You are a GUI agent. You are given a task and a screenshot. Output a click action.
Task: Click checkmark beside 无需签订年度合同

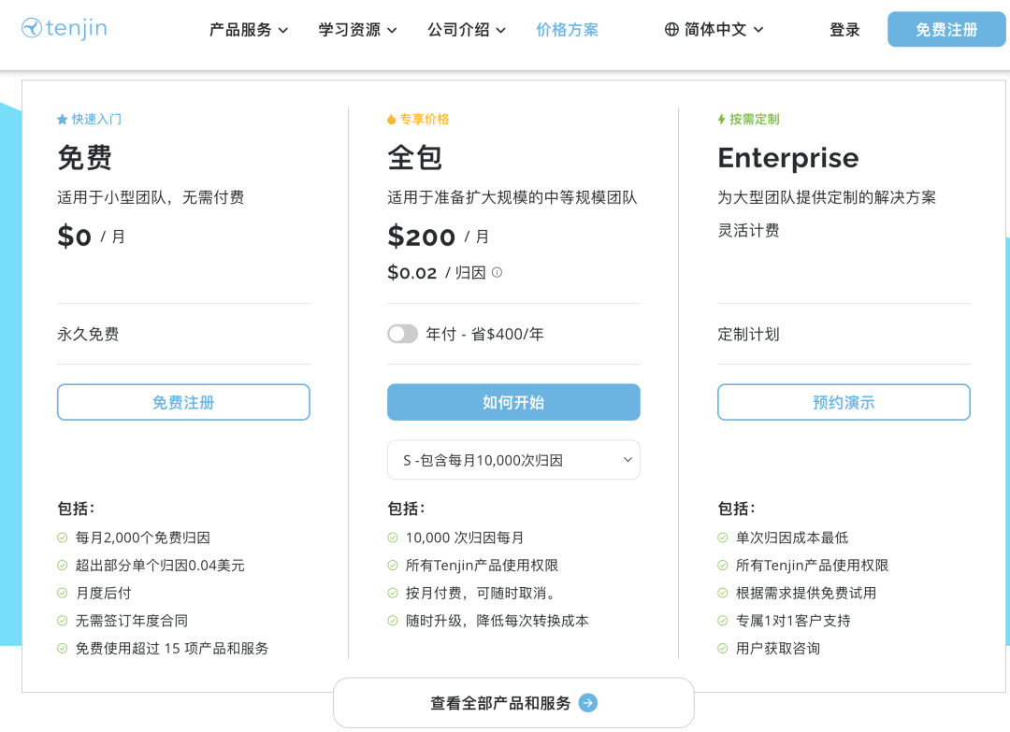[63, 621]
